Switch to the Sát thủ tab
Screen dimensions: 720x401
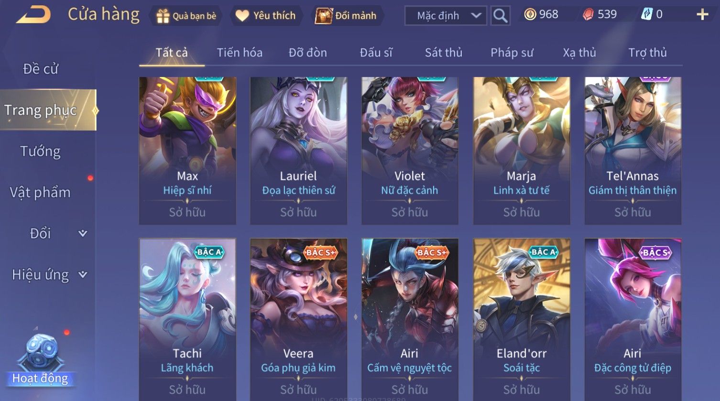pyautogui.click(x=443, y=53)
